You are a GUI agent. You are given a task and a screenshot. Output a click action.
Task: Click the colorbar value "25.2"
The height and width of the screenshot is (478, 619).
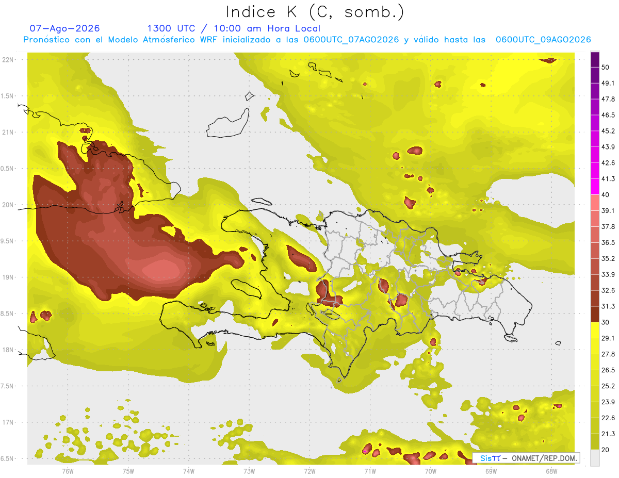click(608, 386)
